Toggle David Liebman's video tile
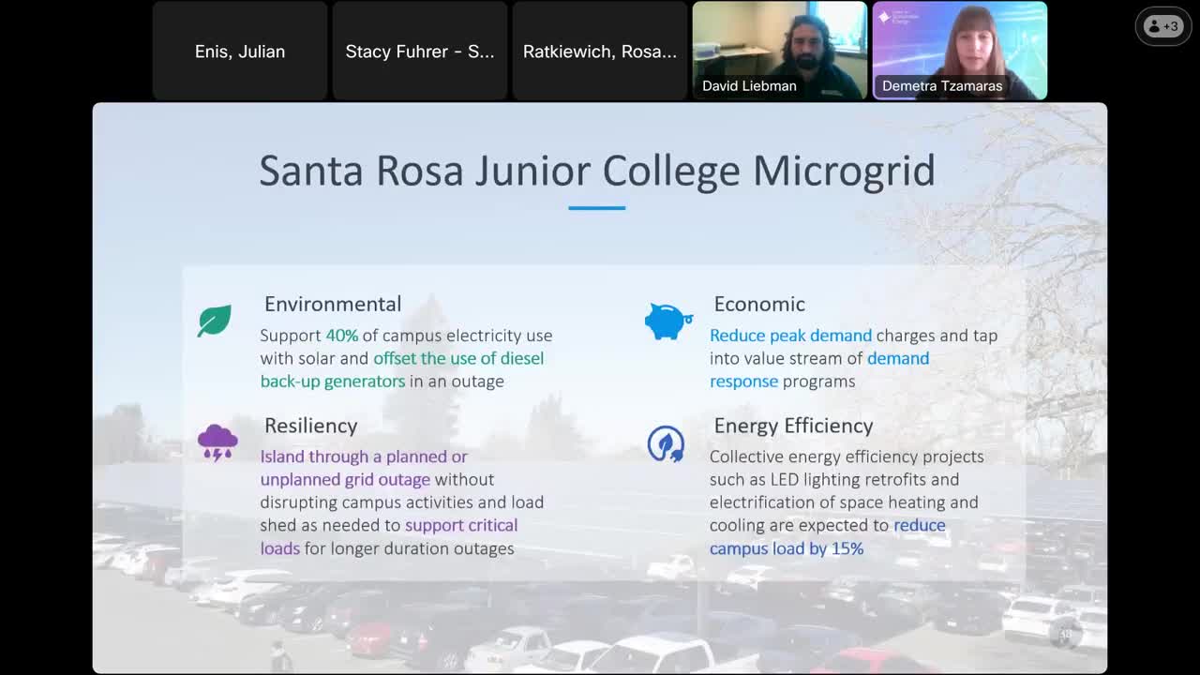This screenshot has width=1200, height=675. (x=779, y=51)
